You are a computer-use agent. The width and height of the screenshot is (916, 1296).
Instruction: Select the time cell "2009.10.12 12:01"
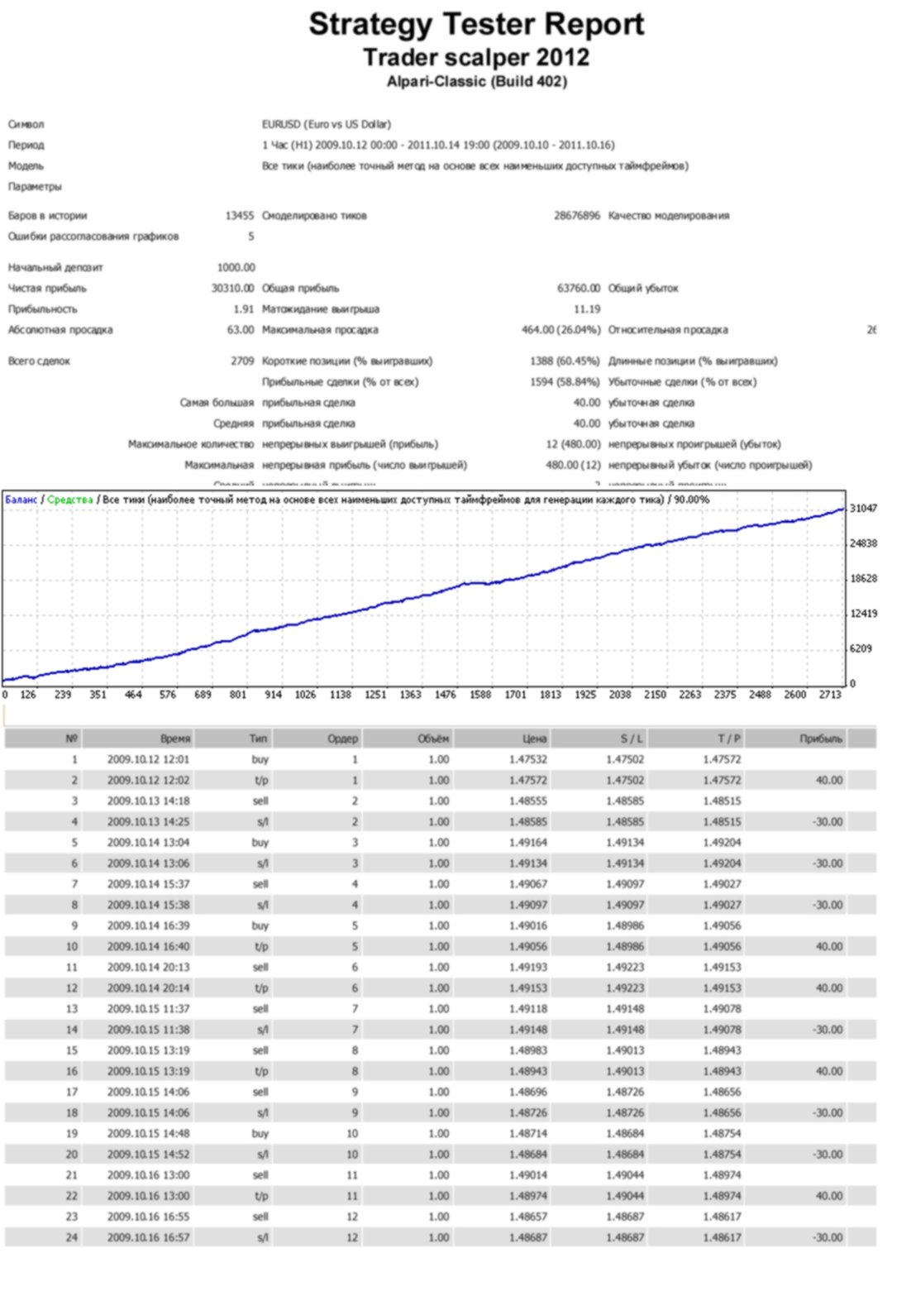point(148,759)
